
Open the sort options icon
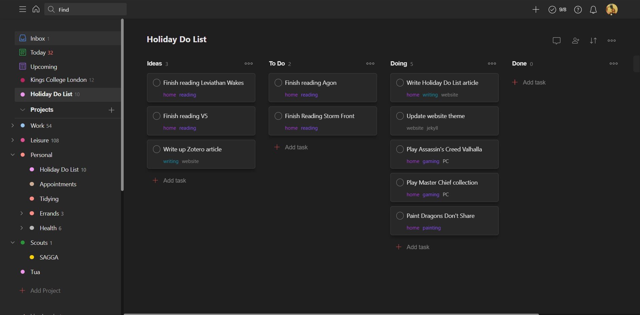point(593,41)
